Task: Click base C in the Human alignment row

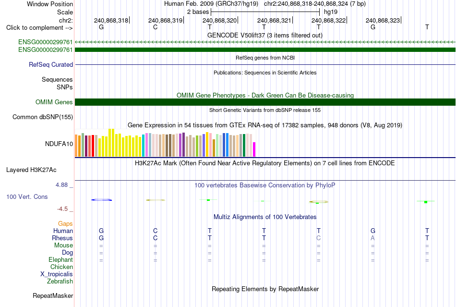Action: click(156, 231)
